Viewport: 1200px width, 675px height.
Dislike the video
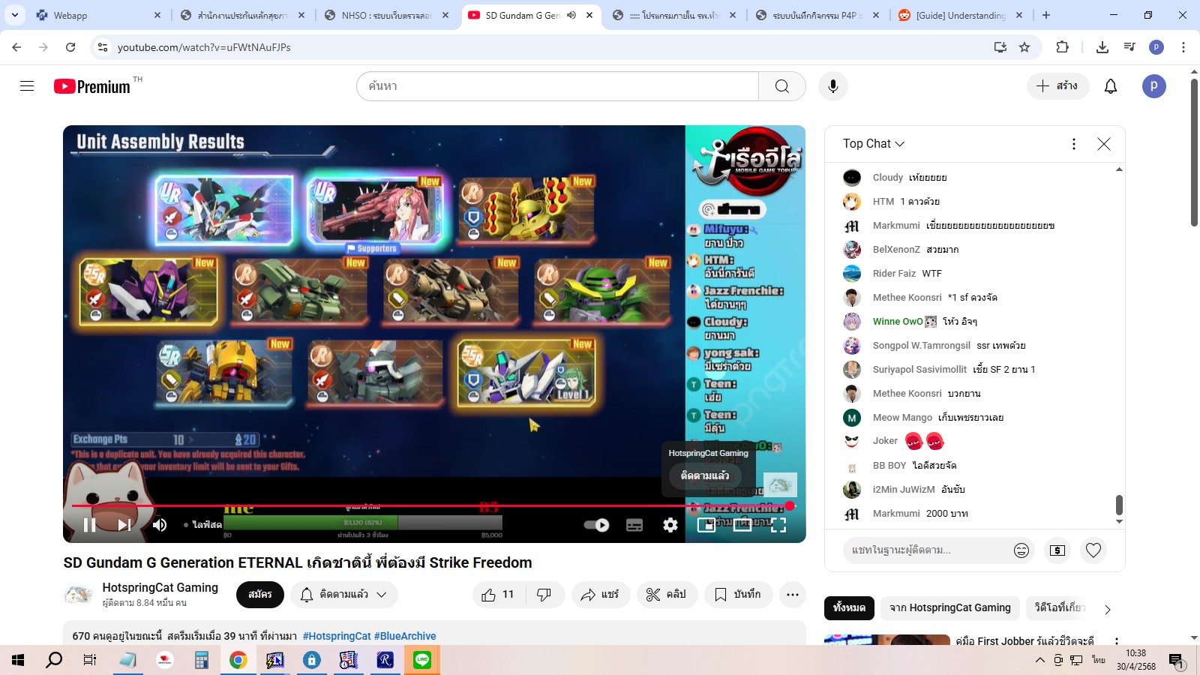point(544,595)
